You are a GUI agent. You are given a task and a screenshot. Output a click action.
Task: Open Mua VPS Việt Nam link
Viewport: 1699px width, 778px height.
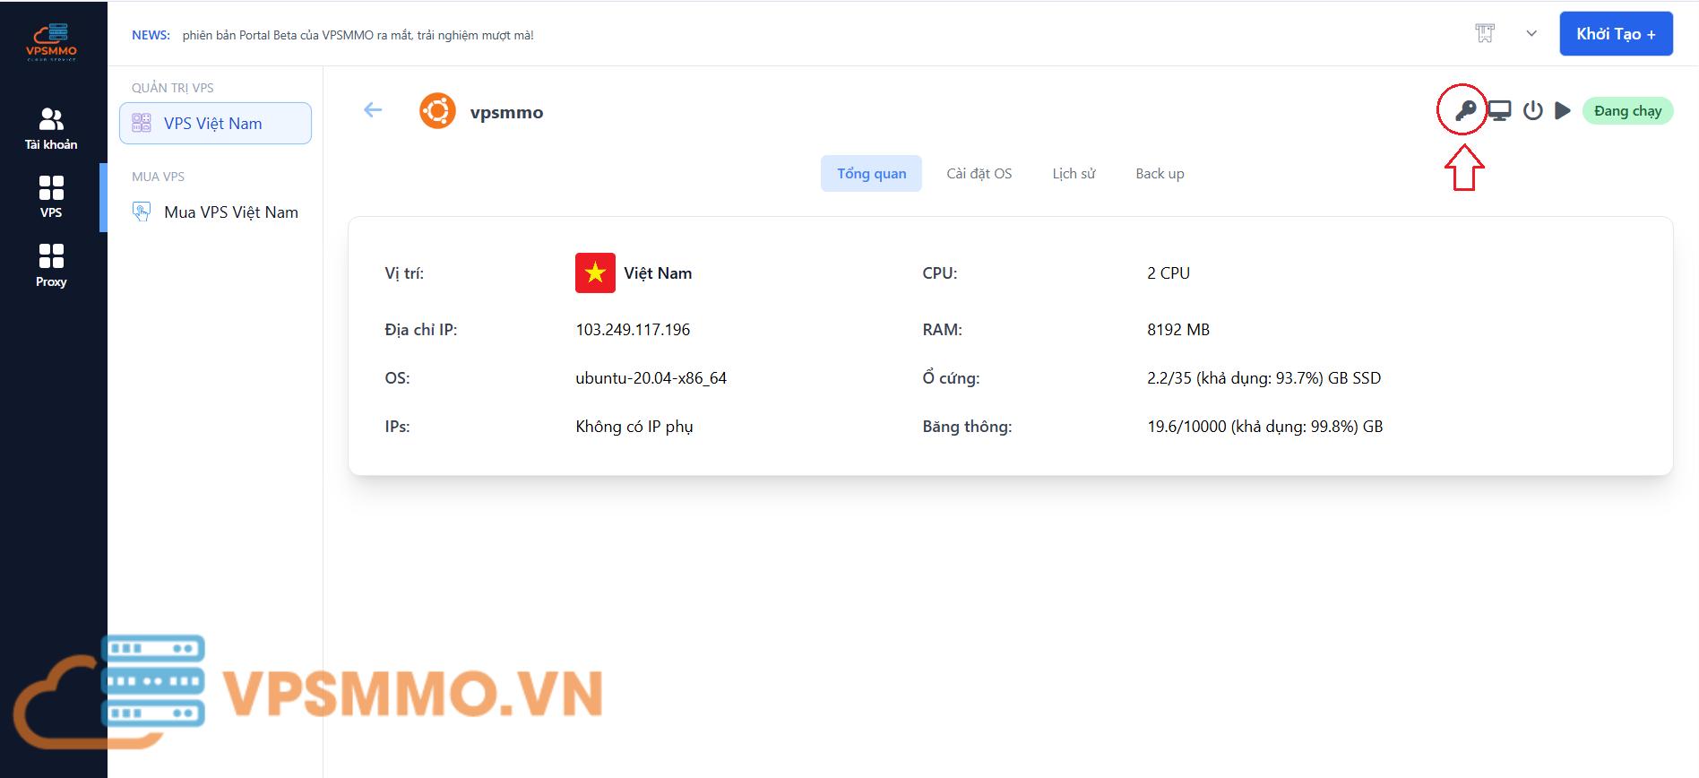tap(230, 212)
